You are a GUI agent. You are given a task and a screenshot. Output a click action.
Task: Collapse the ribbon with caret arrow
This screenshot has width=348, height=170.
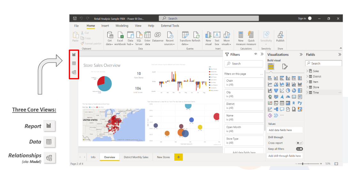341,48
